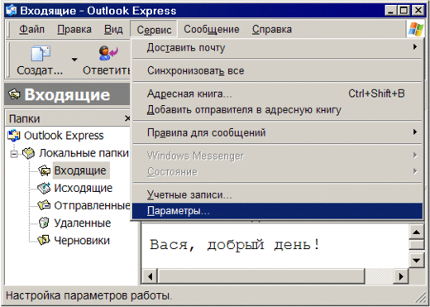Click the Создать message toolbar icon

coord(41,53)
